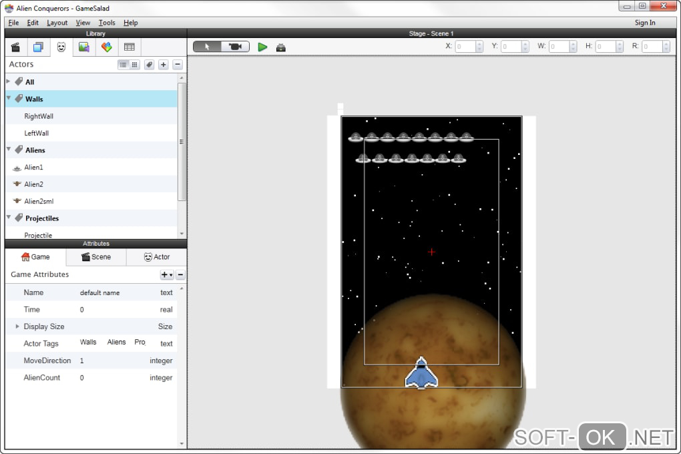The height and width of the screenshot is (454, 681).
Task: Open the Help menu
Action: coord(130,23)
